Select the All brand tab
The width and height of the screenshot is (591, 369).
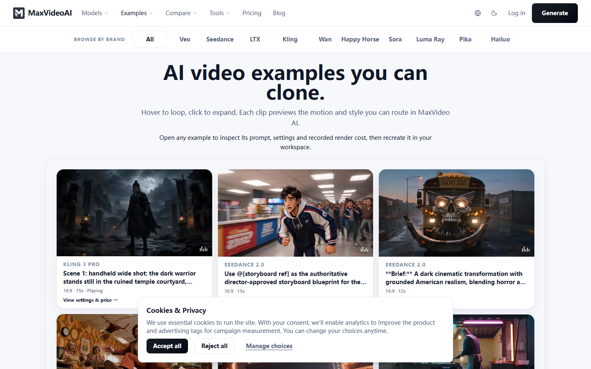click(x=150, y=39)
